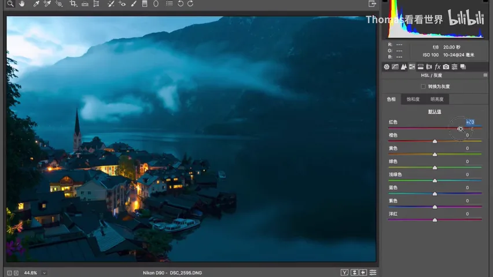Click the 绿色 hue slider handle
The height and width of the screenshot is (277, 493).
pos(435,167)
